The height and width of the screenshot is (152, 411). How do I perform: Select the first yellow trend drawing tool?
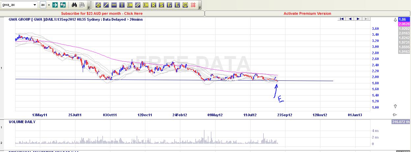[99, 5]
